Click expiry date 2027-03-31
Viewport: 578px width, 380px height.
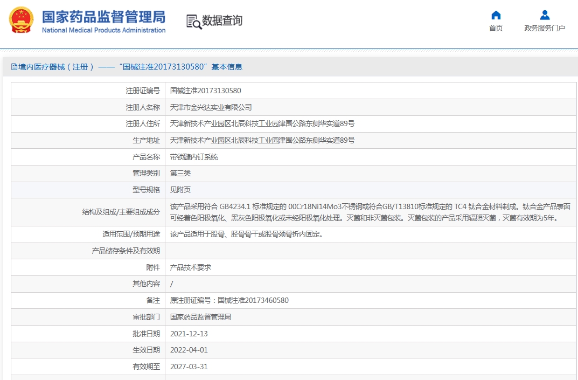tap(189, 367)
